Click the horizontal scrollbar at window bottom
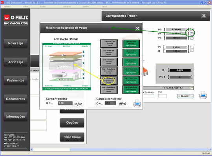 click(x=121, y=149)
